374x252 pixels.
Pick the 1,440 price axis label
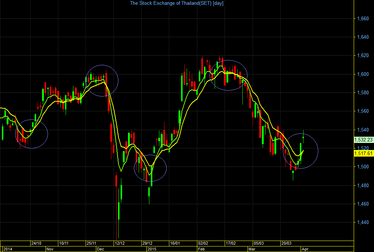pos(363,222)
